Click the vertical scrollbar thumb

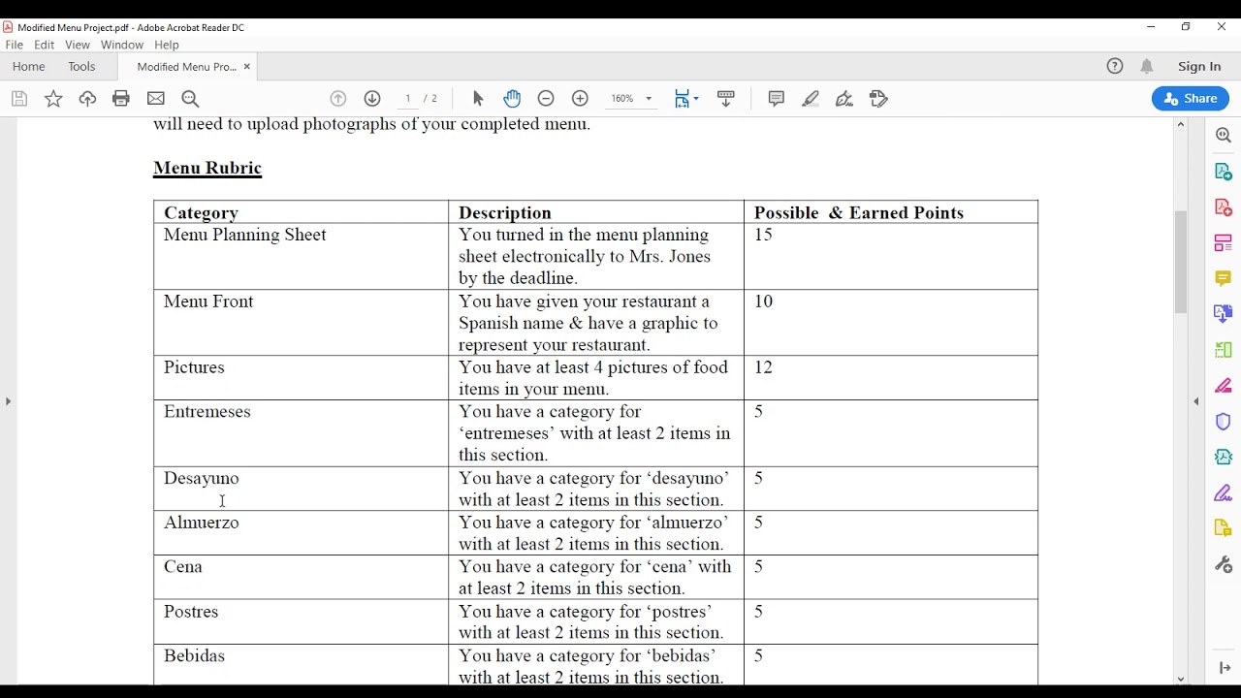point(1181,262)
